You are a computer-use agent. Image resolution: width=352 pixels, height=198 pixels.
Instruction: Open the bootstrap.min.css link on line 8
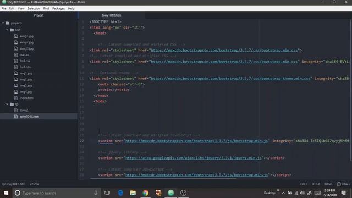224,62
